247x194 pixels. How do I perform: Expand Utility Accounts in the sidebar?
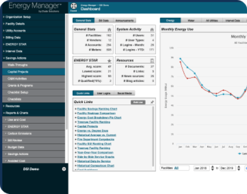[34, 31]
